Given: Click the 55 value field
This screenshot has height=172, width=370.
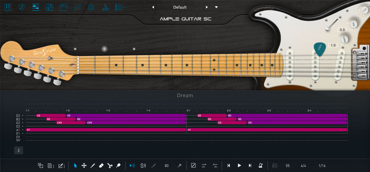Looking at the screenshot, I should tap(288, 166).
